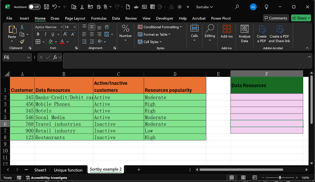Image resolution: width=315 pixels, height=182 pixels.
Task: Click the Format Painter brush icon
Action: click(22, 41)
